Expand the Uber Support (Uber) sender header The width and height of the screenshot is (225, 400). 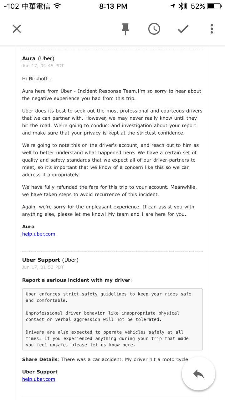pyautogui.click(x=50, y=260)
